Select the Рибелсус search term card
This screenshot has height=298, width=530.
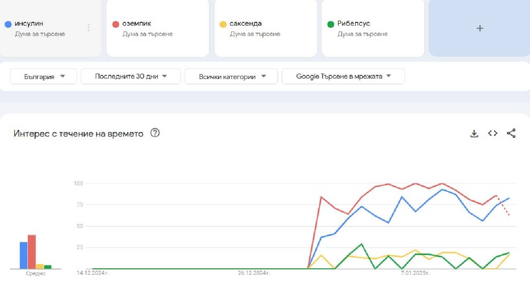coord(372,28)
